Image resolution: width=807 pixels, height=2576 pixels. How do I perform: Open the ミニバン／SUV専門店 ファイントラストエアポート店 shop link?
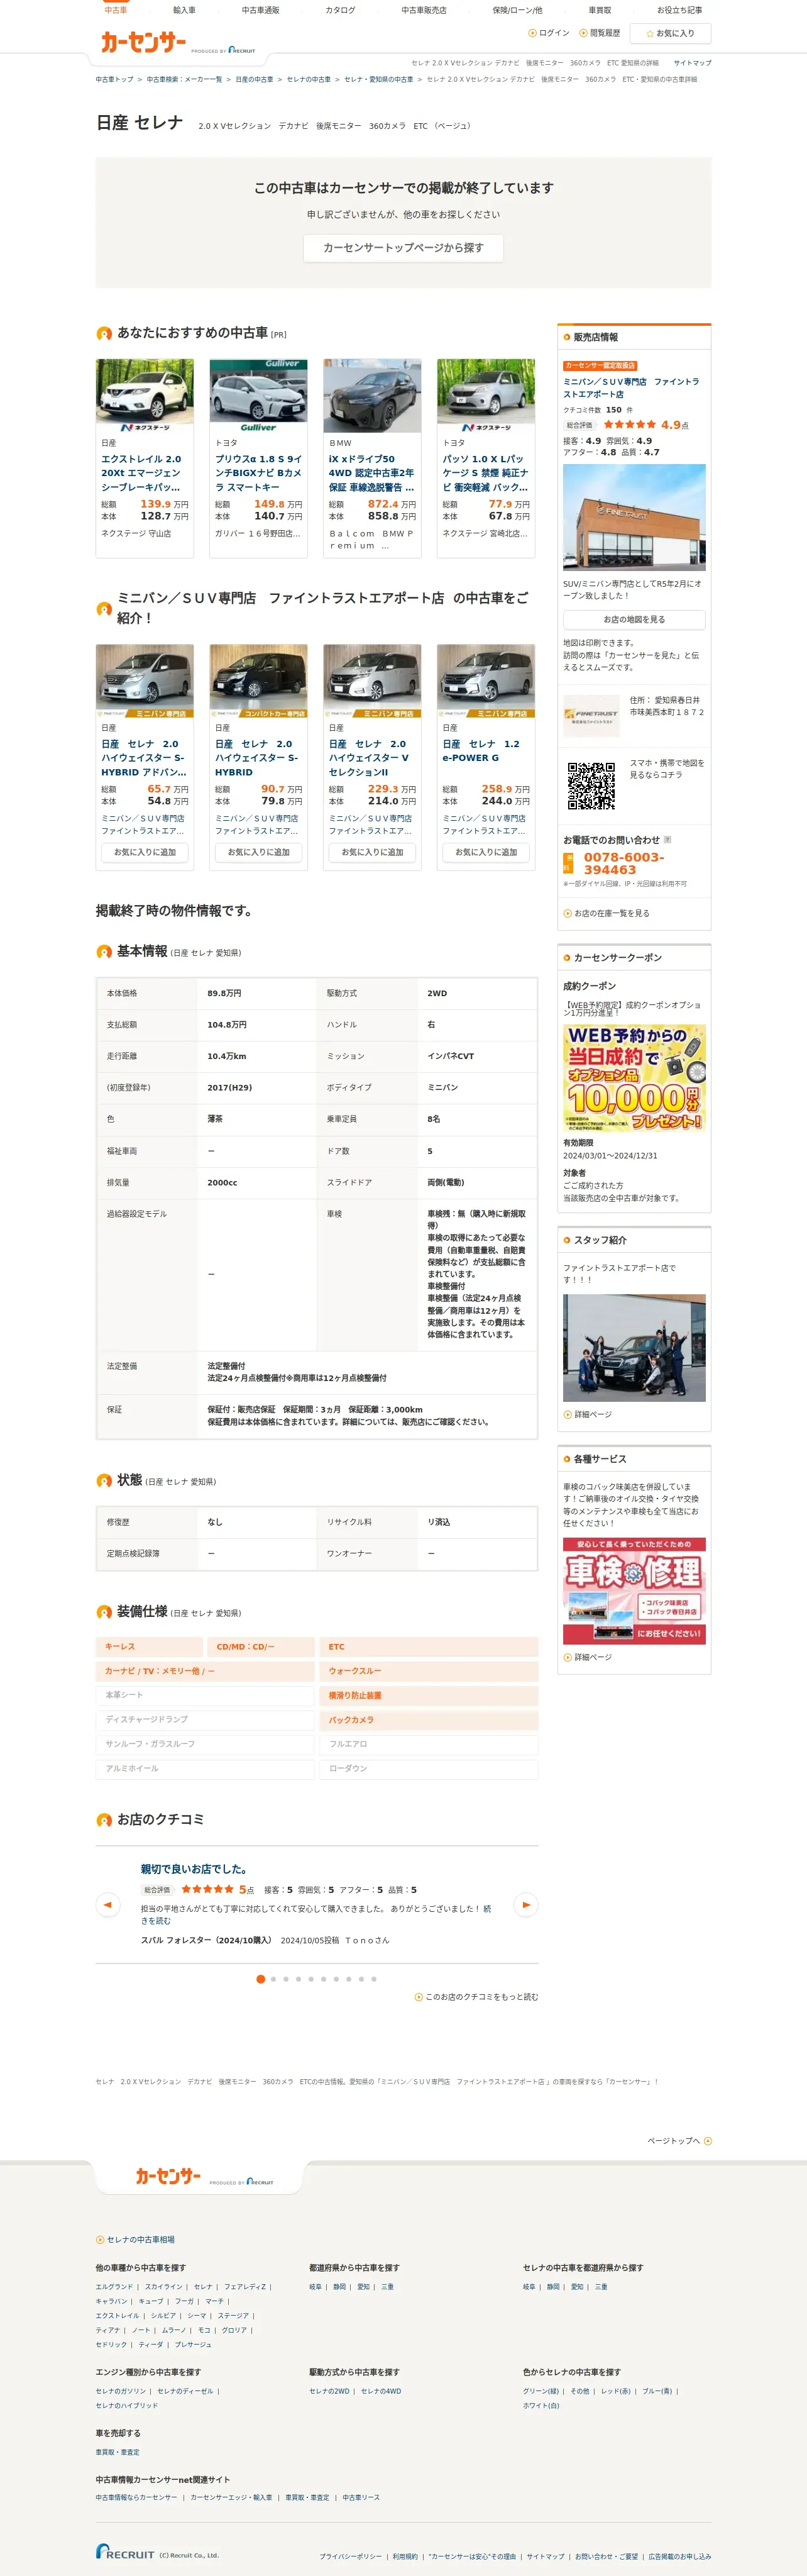631,388
